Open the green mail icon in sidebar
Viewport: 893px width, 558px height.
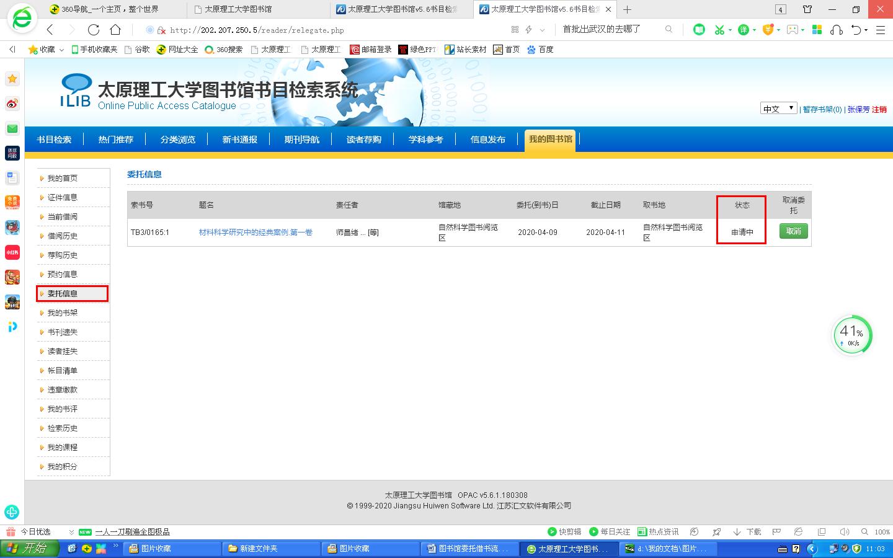coord(12,128)
